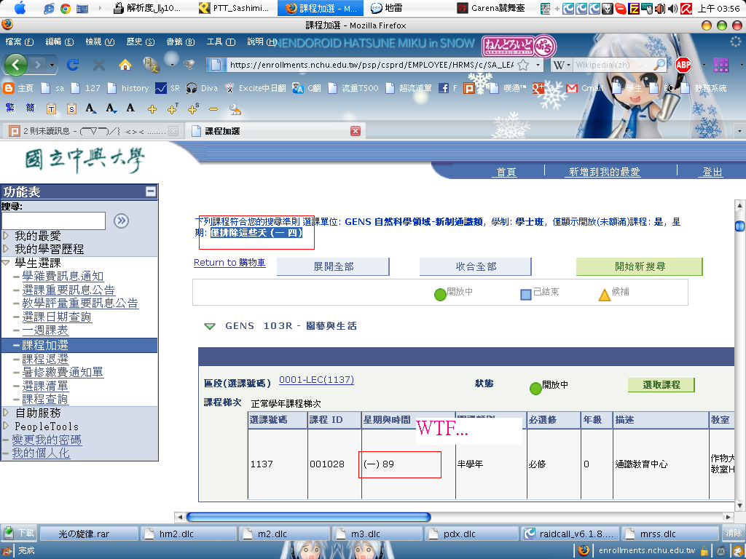Click the 功能表 search input field
The image size is (746, 559).
click(x=53, y=221)
